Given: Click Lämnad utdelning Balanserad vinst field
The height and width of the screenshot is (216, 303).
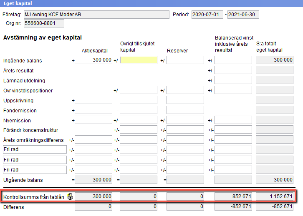Looking at the screenshot, I should coord(233,80).
